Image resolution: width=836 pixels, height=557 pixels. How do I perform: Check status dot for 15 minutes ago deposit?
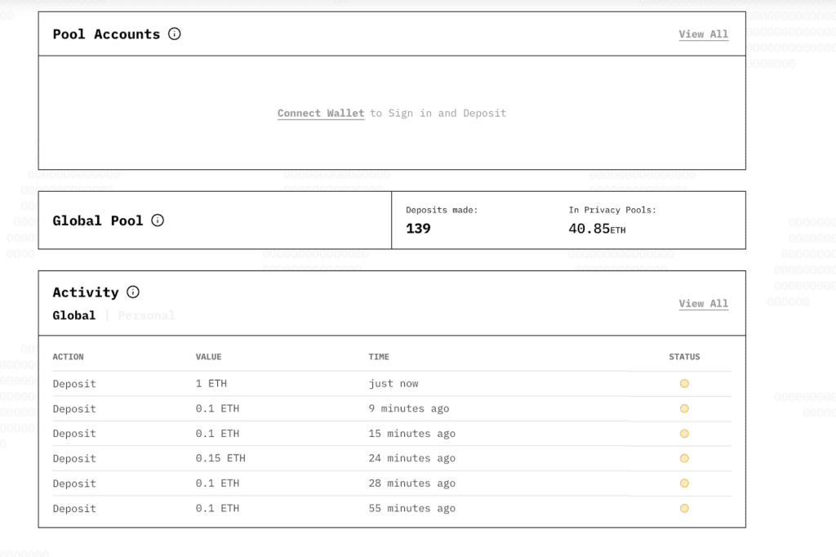click(x=684, y=434)
